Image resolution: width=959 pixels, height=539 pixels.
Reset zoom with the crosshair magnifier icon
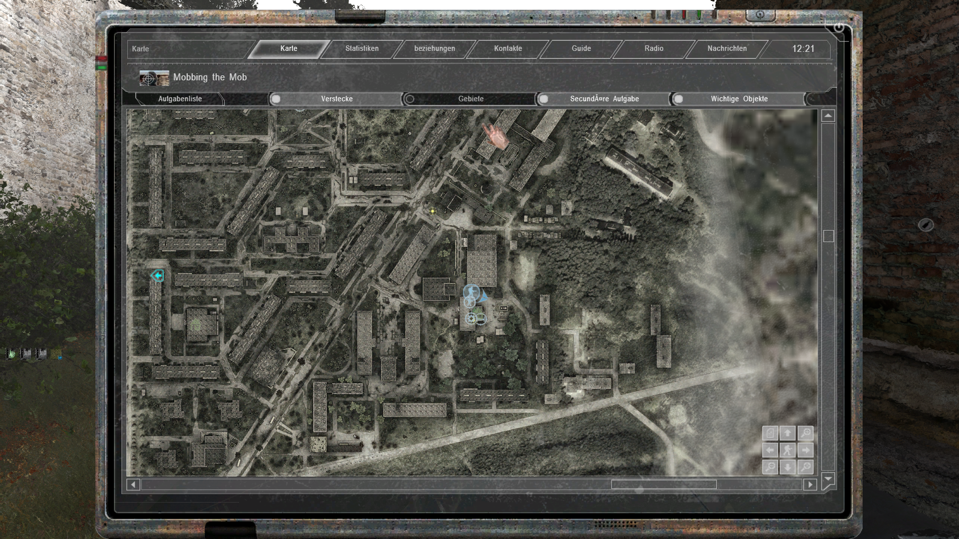pyautogui.click(x=806, y=467)
